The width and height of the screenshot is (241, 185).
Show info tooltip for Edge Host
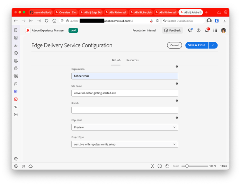point(177,118)
